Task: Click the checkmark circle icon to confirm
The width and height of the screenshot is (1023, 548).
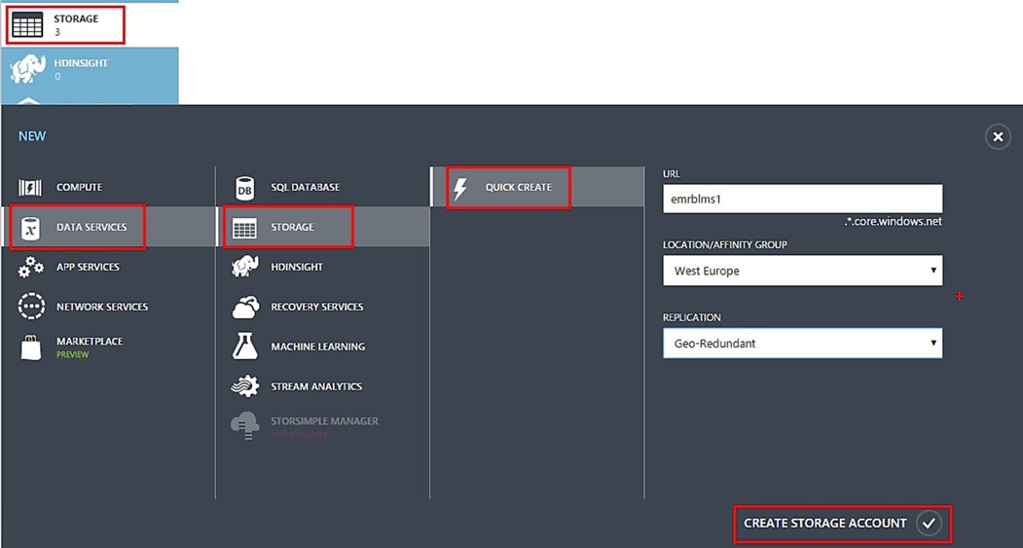Action: [929, 524]
